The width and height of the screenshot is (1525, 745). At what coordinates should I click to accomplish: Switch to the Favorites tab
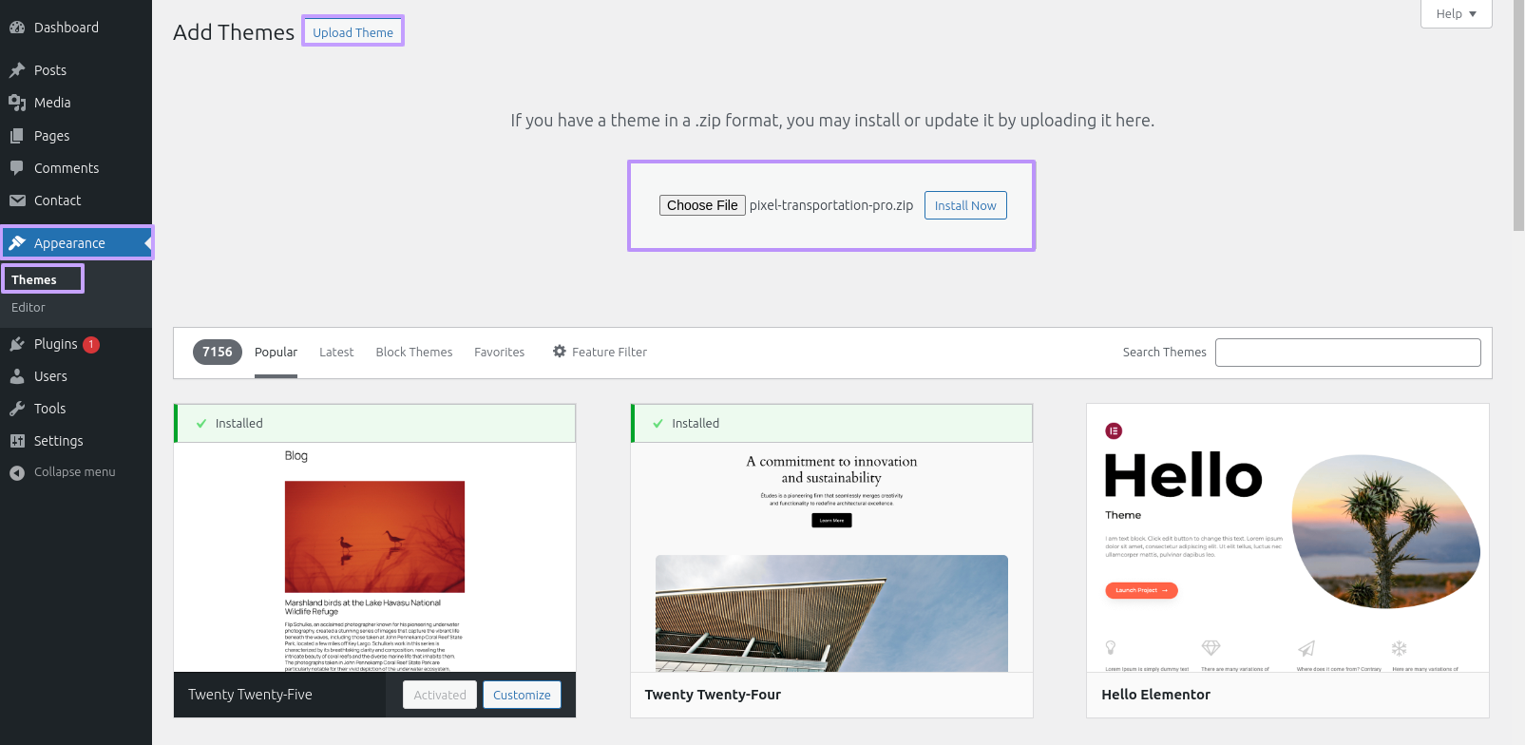(499, 353)
